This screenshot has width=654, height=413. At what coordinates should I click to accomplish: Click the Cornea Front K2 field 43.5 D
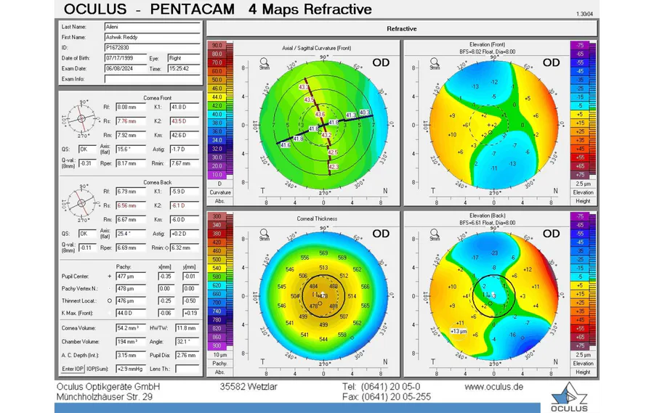[x=185, y=121]
